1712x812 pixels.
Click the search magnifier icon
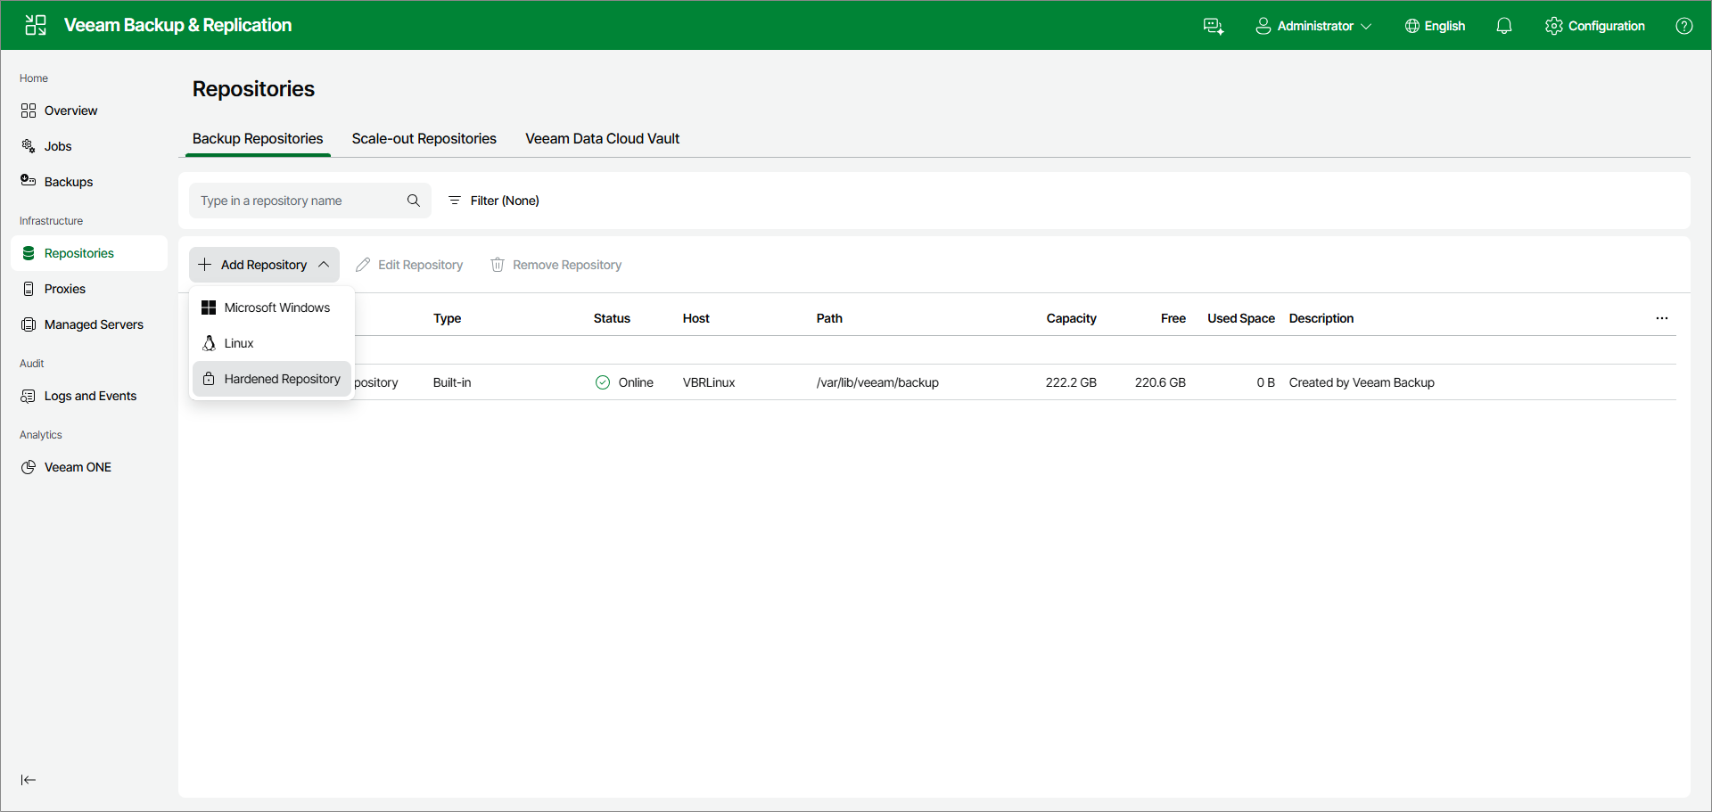(x=414, y=201)
